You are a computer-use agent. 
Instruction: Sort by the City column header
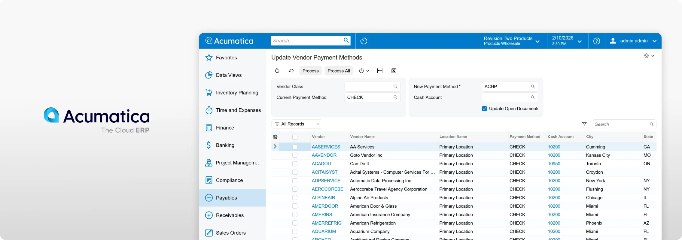pyautogui.click(x=590, y=137)
